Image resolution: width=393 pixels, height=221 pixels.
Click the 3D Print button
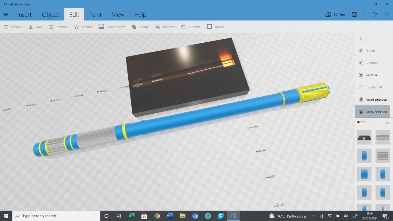coord(335,14)
